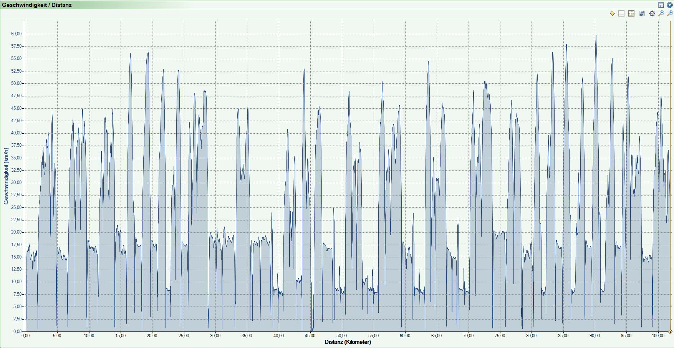The height and width of the screenshot is (348, 674).
Task: Zoom out using the minus magnifier
Action: point(661,13)
